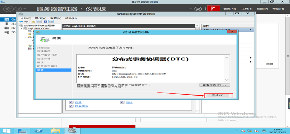
Task: Click scroll-up arrow of summary report box
Action: [227, 58]
